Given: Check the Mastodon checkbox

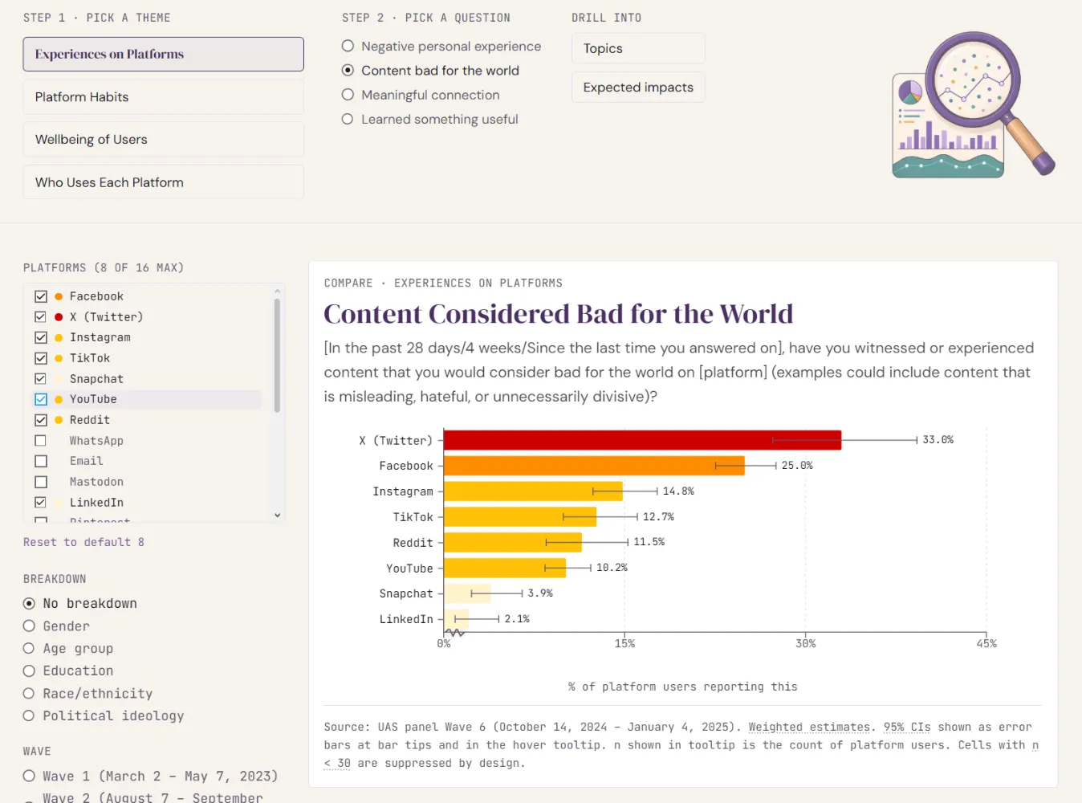Looking at the screenshot, I should 41,482.
